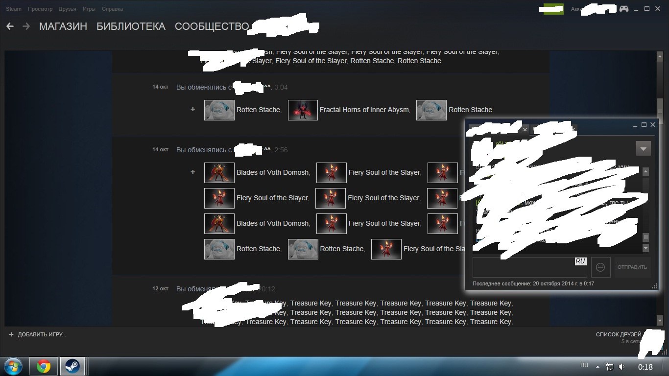Viewport: 669px width, 376px height.
Task: Click the main page scrollbar up arrow
Action: [660, 57]
